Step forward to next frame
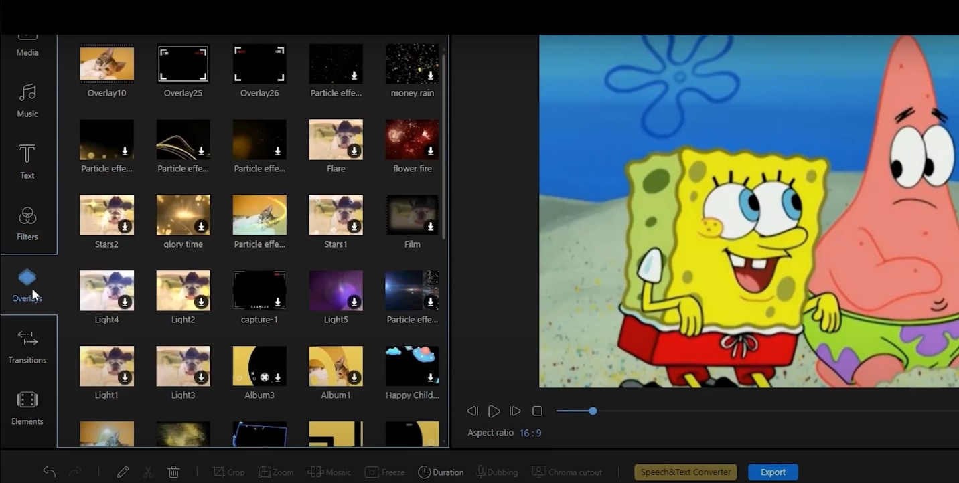The width and height of the screenshot is (959, 483). click(515, 411)
